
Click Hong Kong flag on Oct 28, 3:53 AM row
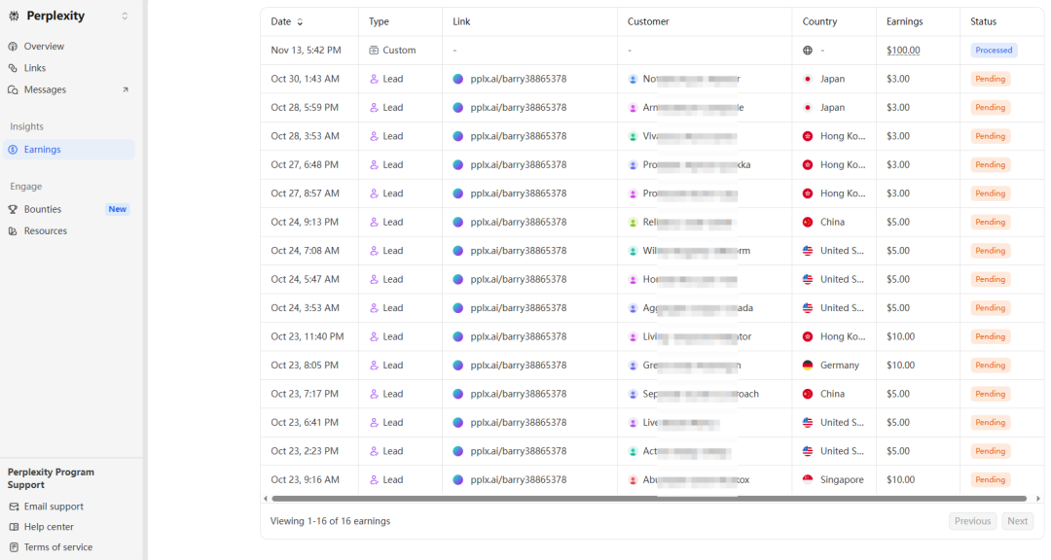(x=808, y=136)
